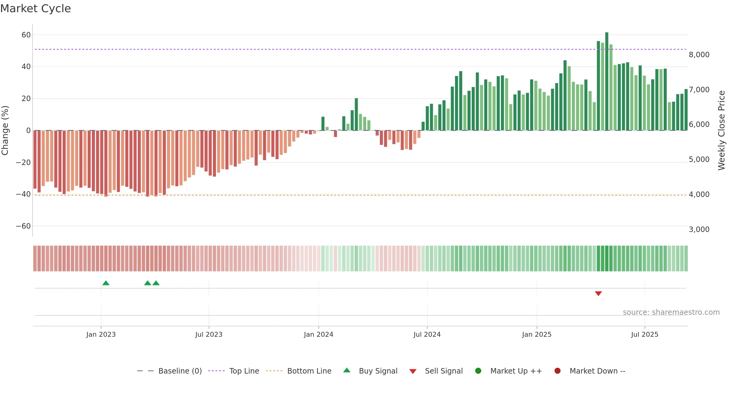Viewport: 730px width, 411px height.
Task: Toggle the Market Down -- legend entry
Action: pyautogui.click(x=590, y=371)
